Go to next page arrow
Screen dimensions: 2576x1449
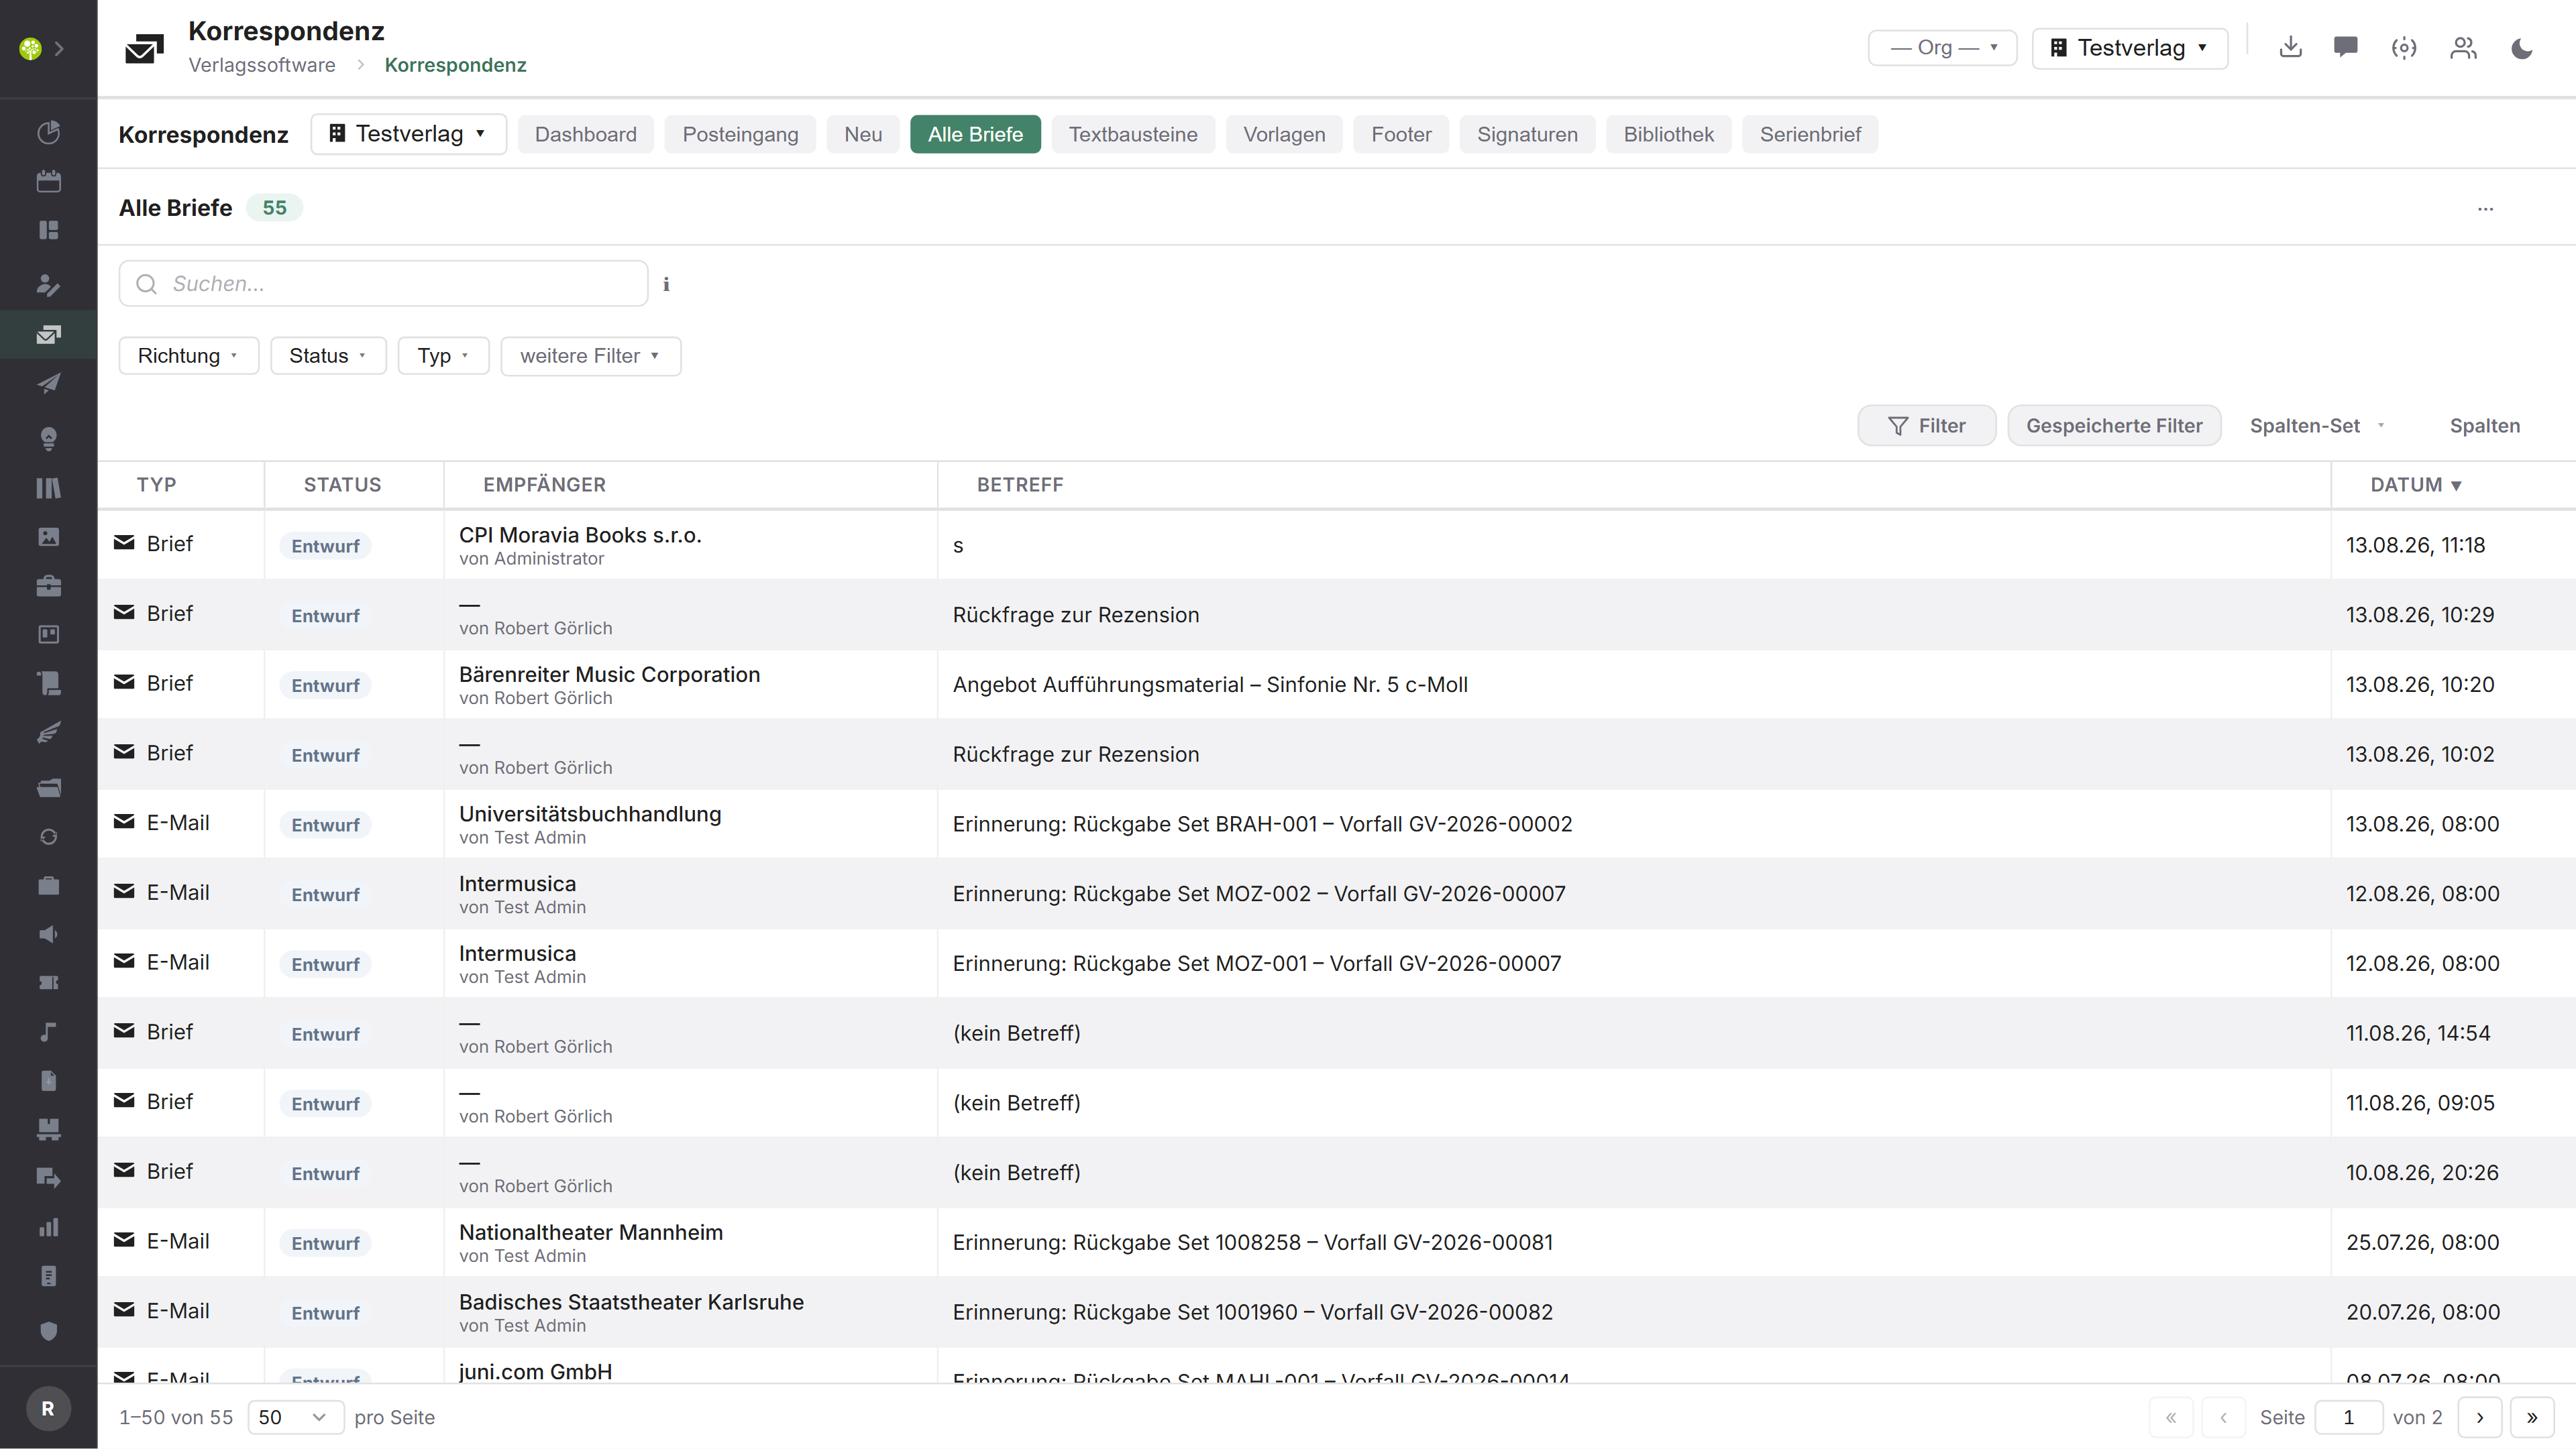2479,1417
